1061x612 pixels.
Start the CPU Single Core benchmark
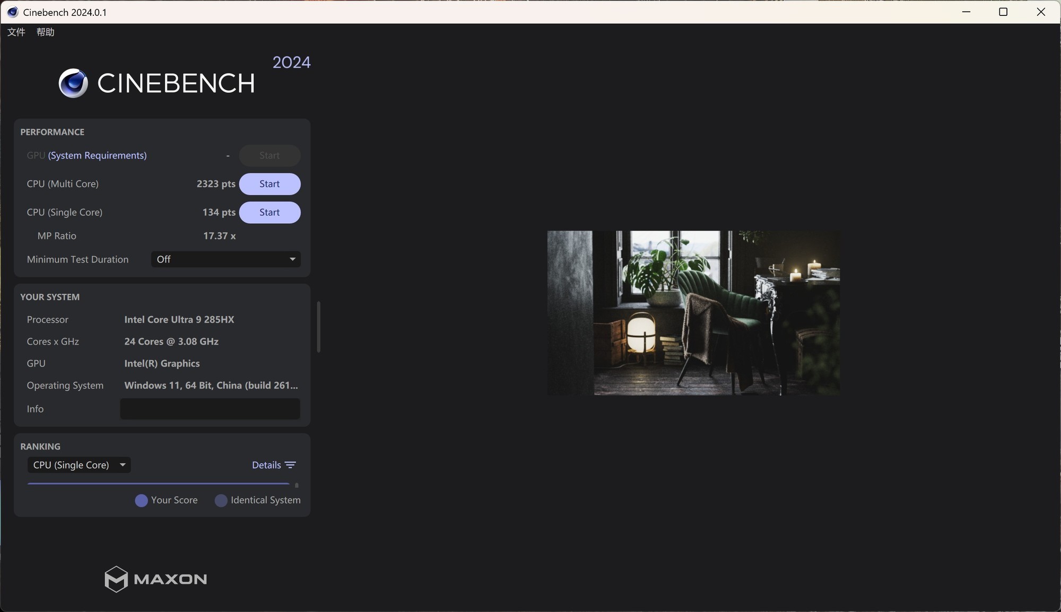269,212
